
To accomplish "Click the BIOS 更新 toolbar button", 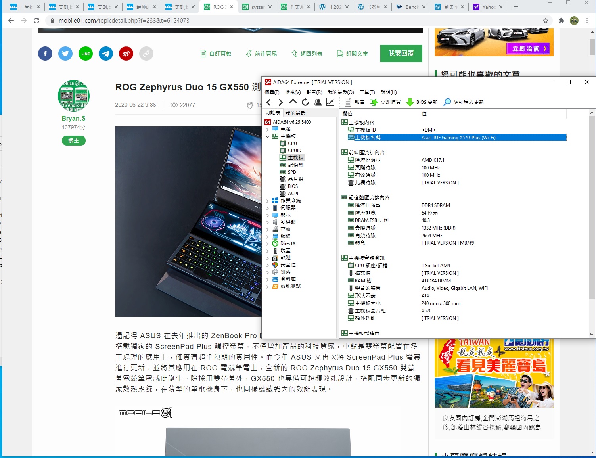I will pyautogui.click(x=422, y=102).
